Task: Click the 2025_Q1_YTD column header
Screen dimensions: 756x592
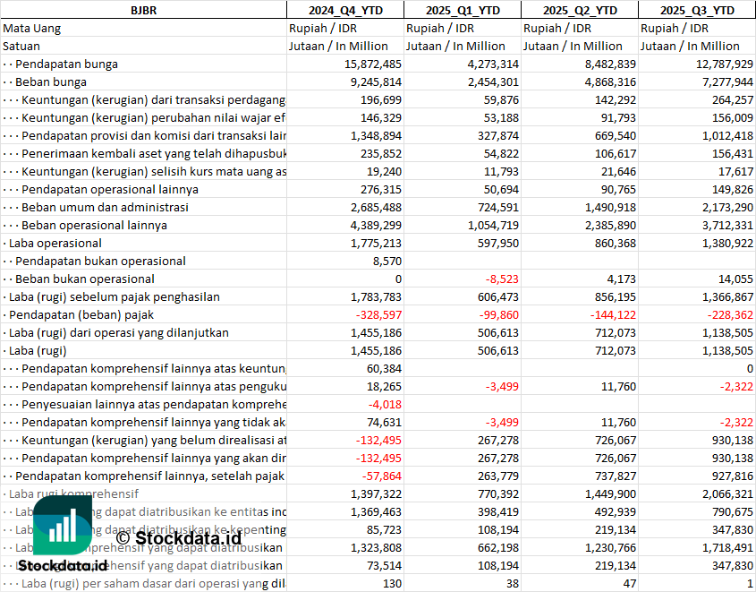Action: (x=463, y=10)
